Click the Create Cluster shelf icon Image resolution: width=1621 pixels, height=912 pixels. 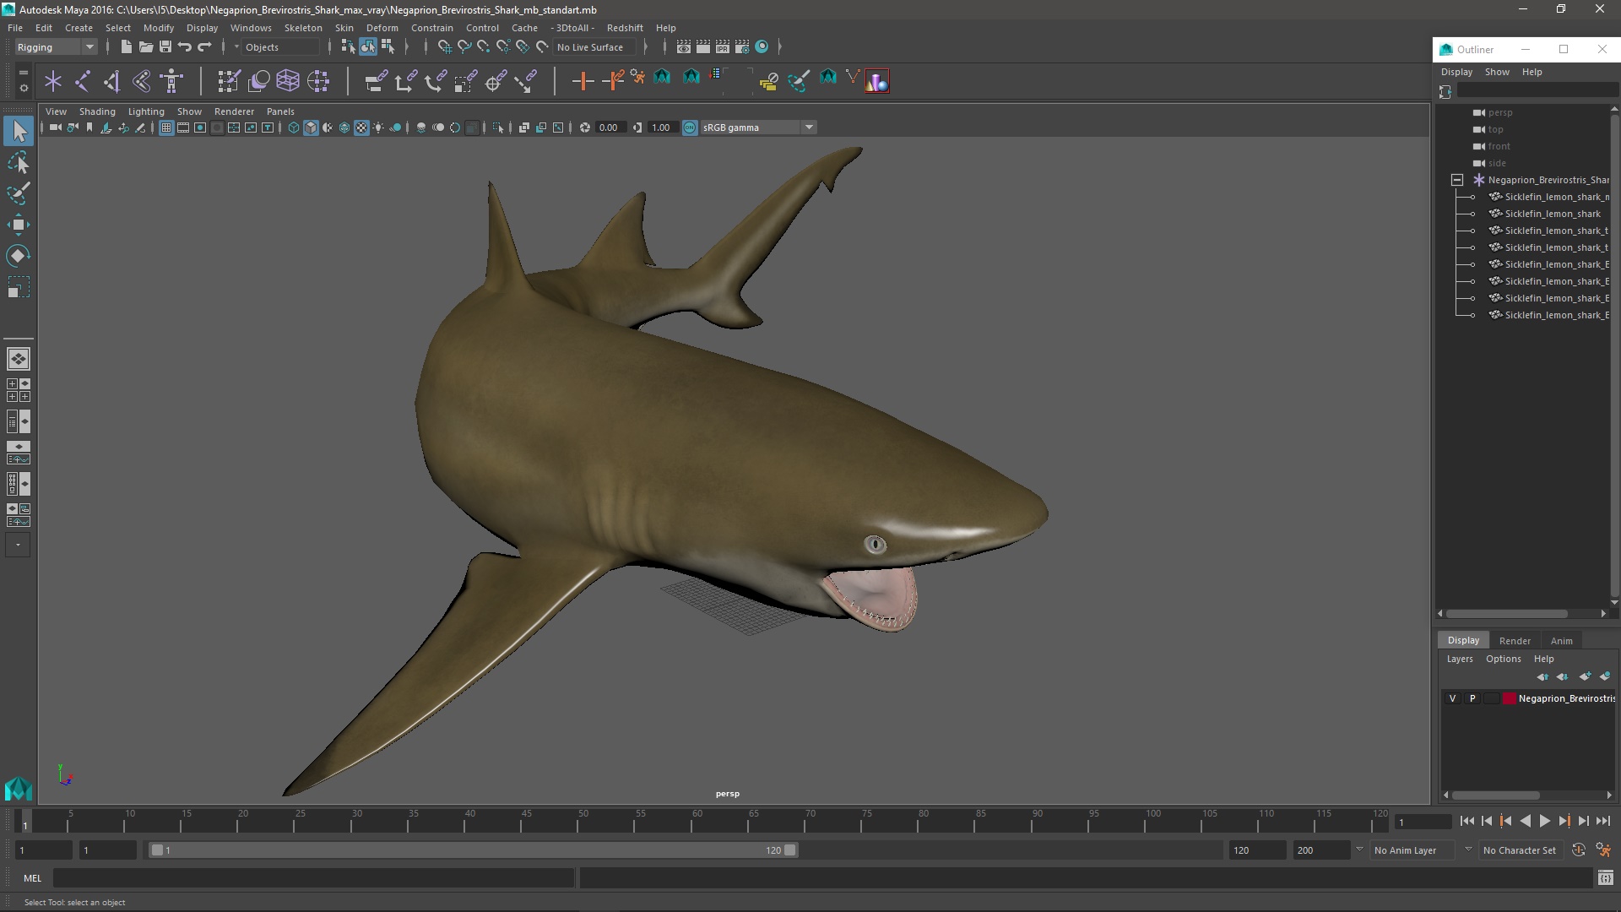click(x=318, y=81)
